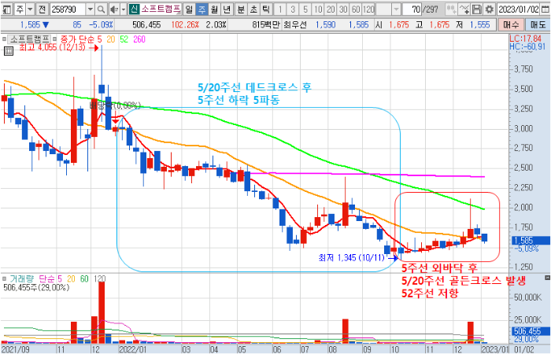Click the 거래량 volume legend label
The height and width of the screenshot is (354, 551).
22,278
